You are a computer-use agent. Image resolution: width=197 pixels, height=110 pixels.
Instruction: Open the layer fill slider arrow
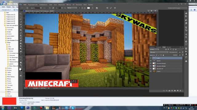183,55
